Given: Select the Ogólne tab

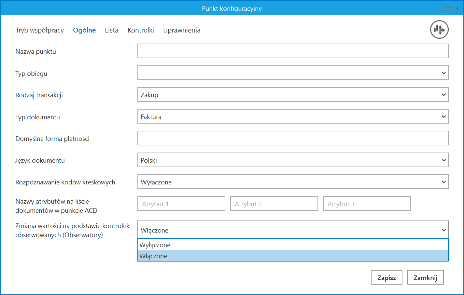Looking at the screenshot, I should pos(84,30).
